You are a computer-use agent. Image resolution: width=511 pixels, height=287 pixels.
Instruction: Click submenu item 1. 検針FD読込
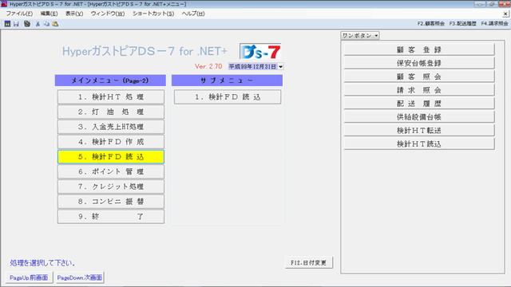pyautogui.click(x=228, y=97)
